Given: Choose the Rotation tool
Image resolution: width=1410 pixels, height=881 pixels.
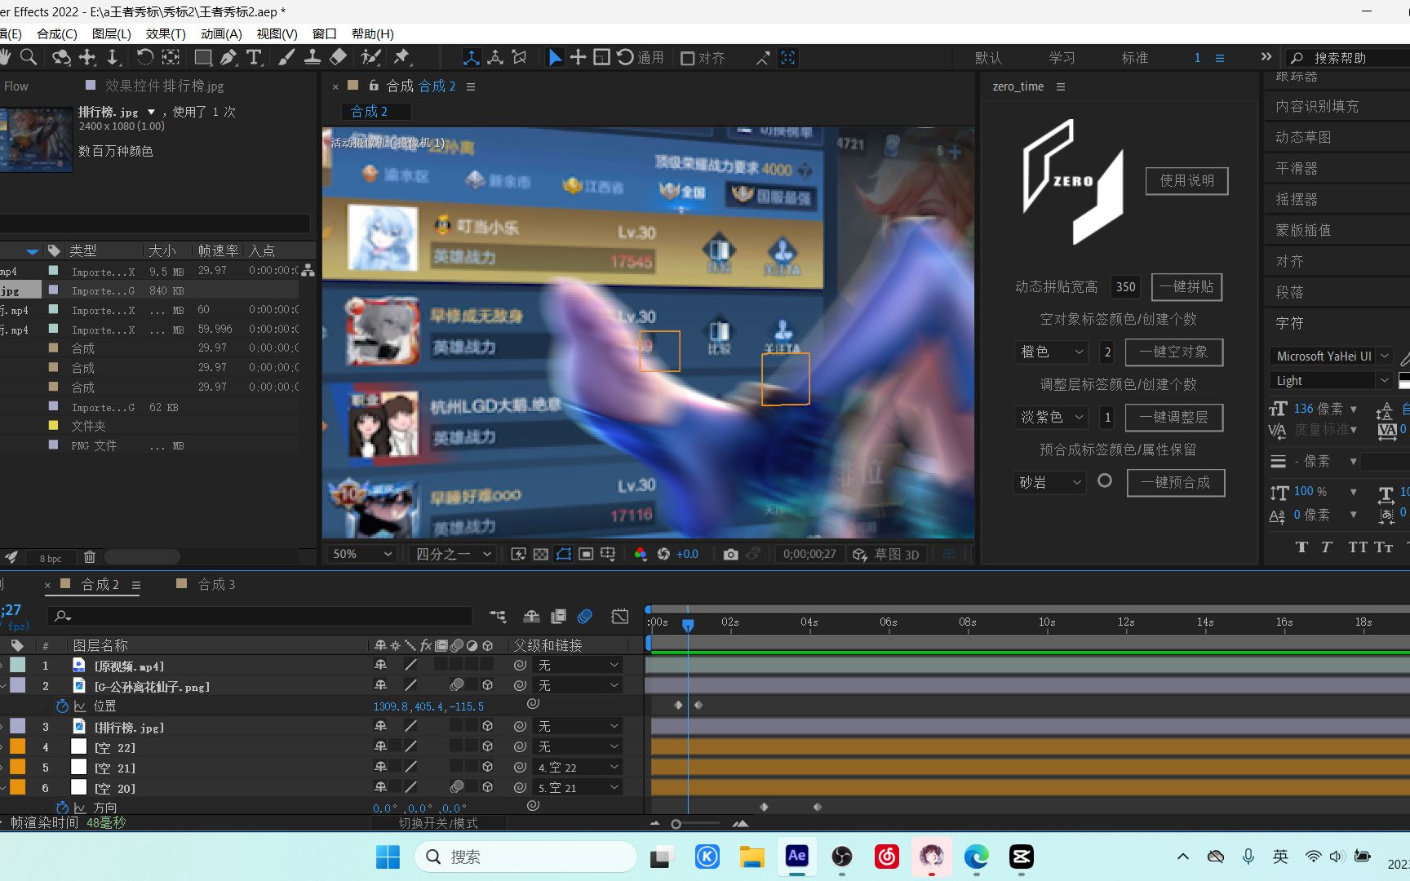Looking at the screenshot, I should (x=144, y=57).
